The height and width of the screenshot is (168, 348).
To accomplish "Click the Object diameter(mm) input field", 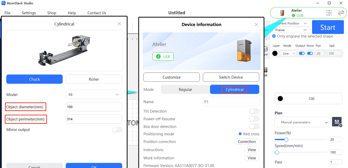I will click(x=94, y=107).
